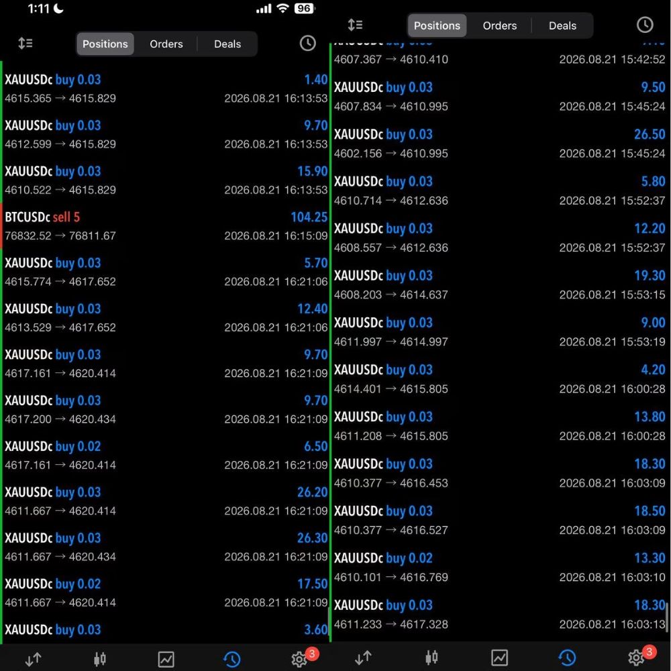The image size is (671, 671).
Task: Open position 4608.203 → 4614.637
Action: pyautogui.click(x=501, y=285)
